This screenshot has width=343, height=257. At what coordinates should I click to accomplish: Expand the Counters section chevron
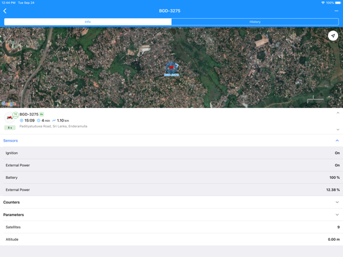coord(337,202)
